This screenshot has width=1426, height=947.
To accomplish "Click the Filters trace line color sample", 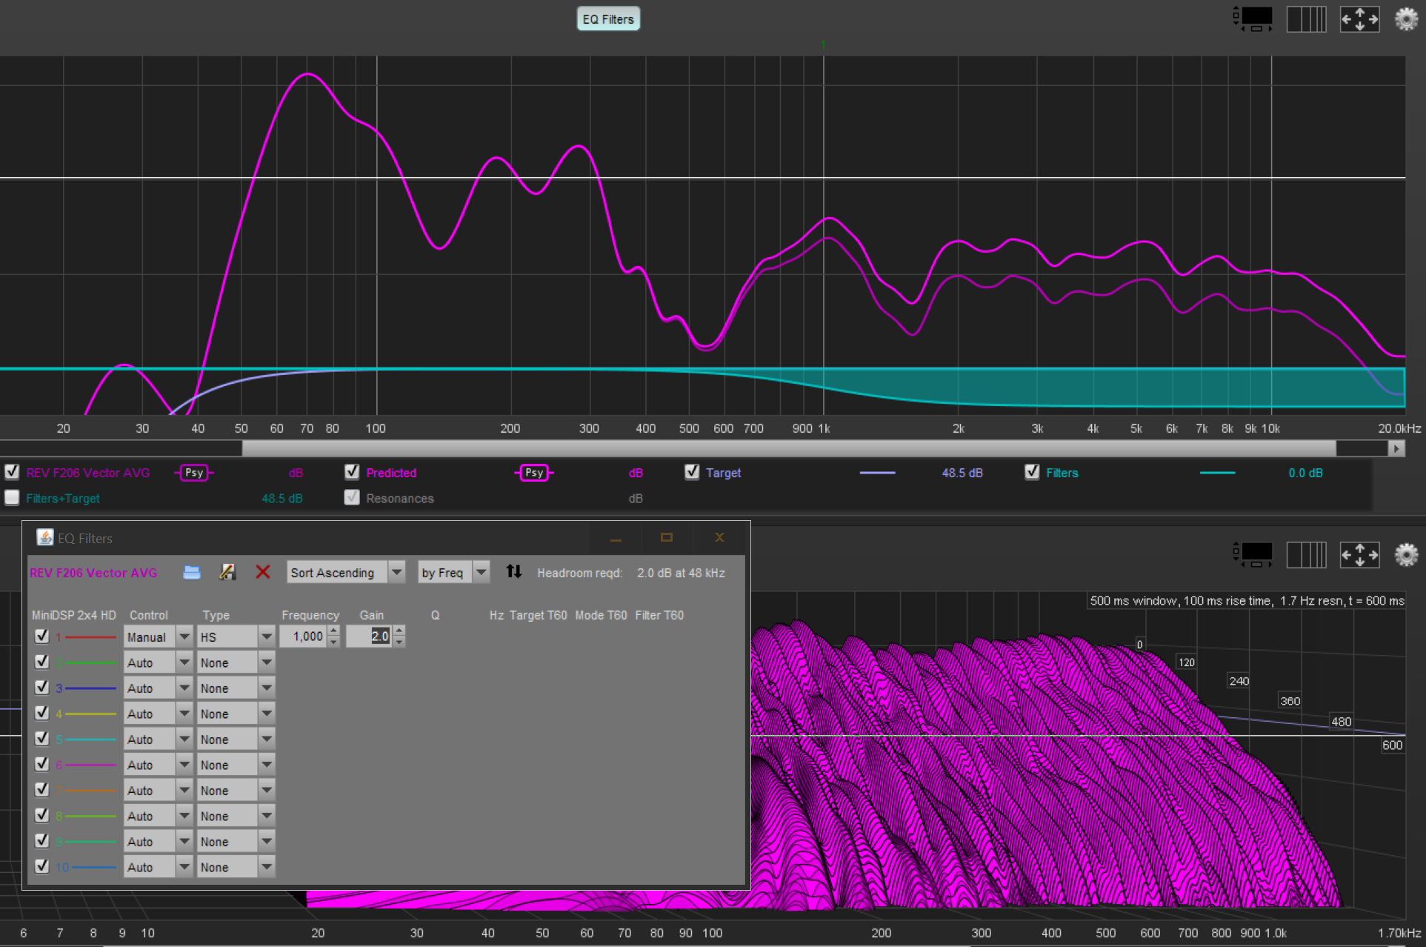I will point(1217,473).
